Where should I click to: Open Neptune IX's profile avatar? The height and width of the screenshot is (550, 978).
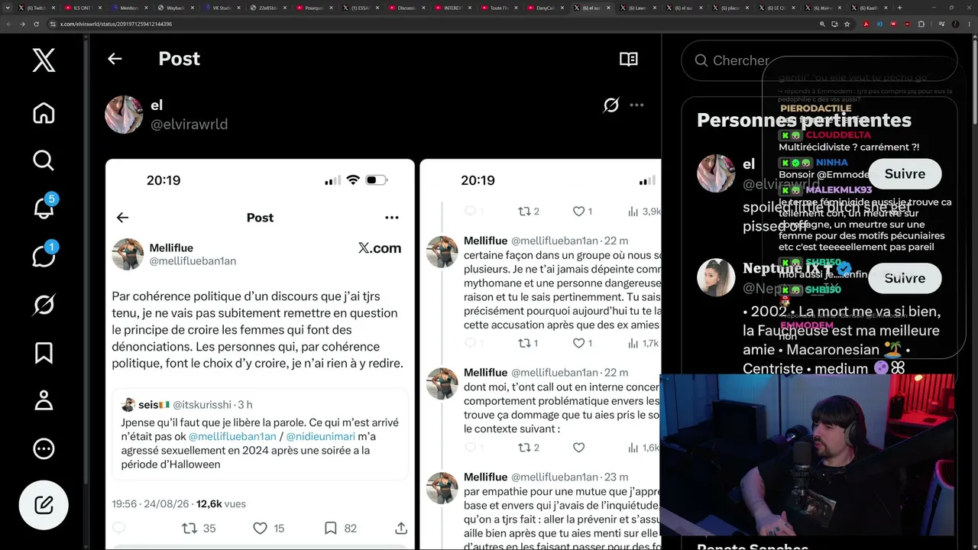point(716,277)
